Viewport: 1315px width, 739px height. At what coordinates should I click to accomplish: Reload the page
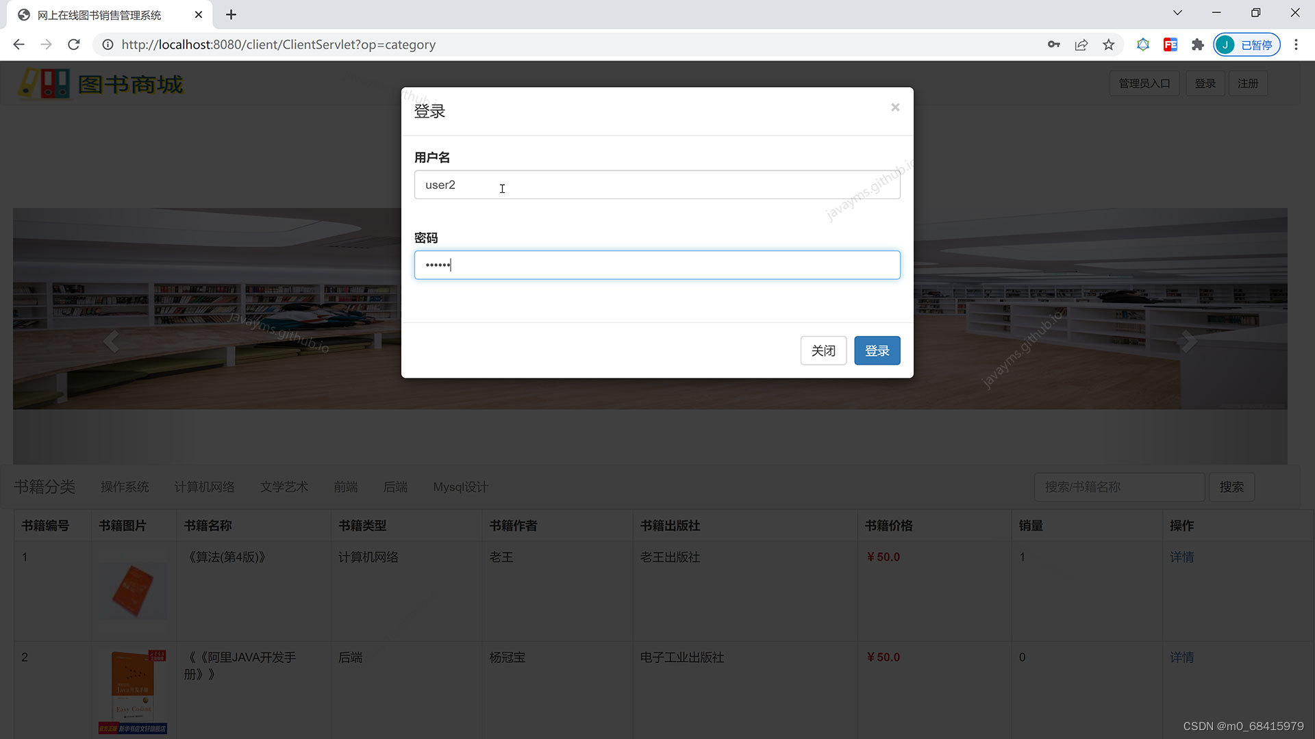tap(73, 44)
